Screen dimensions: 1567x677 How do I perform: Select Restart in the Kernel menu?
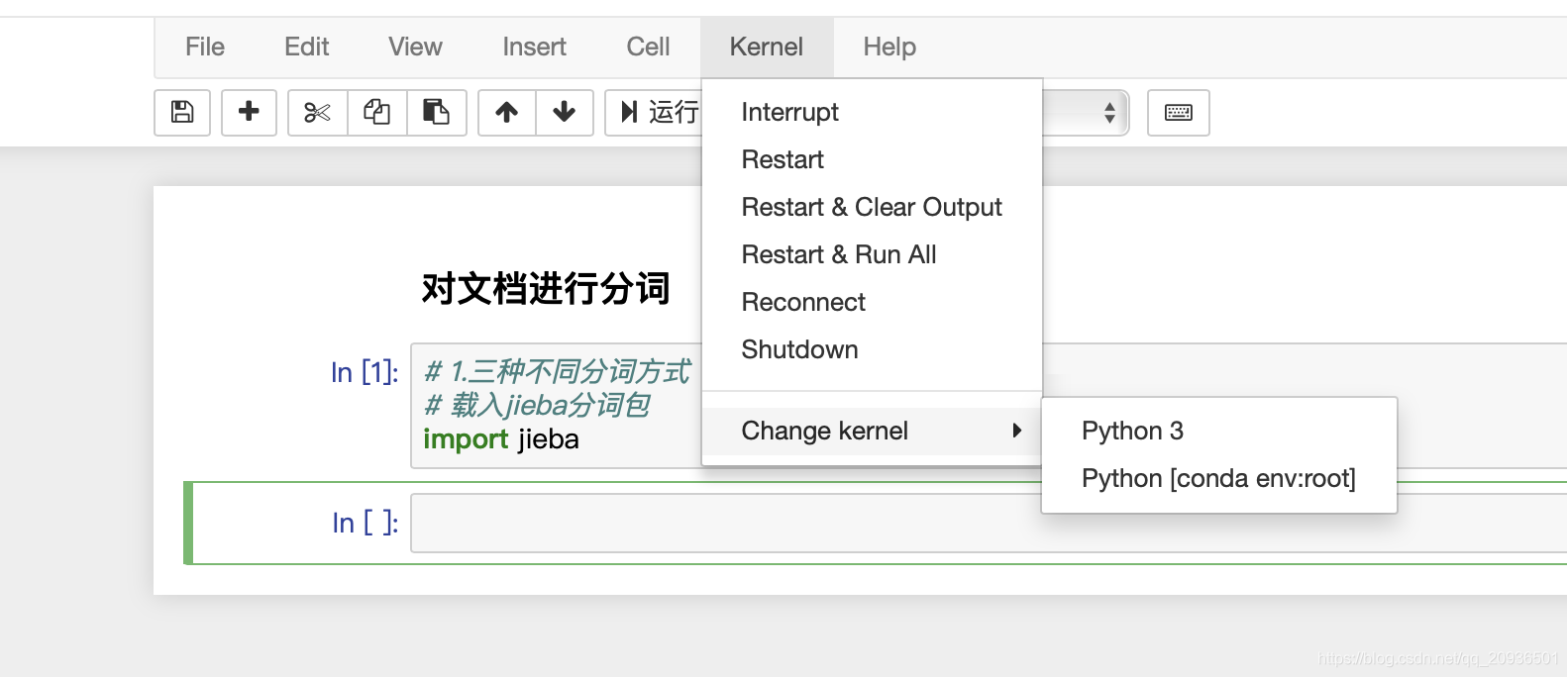pos(872,159)
